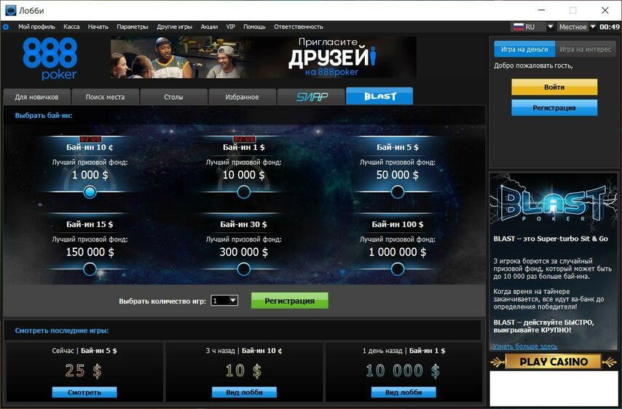Click the 150 000 $ prize pool value

(90, 252)
